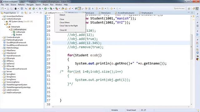The image size is (200, 112).
Task: Click the Search flashlight toolbar icon
Action: (70, 8)
